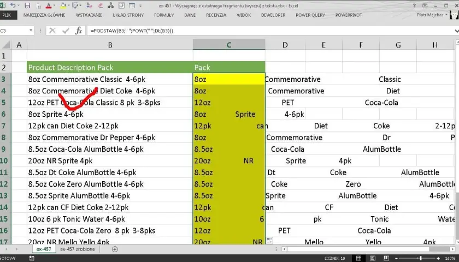This screenshot has height=262, width=459.
Task: Click the pen drawing tool icon in toolbar
Action: point(75,5)
